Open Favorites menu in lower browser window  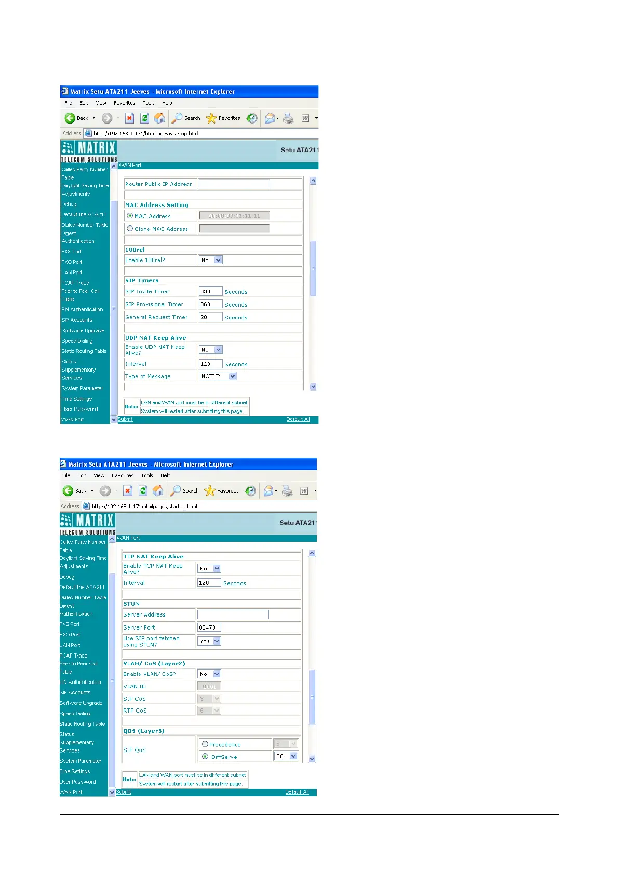point(123,475)
